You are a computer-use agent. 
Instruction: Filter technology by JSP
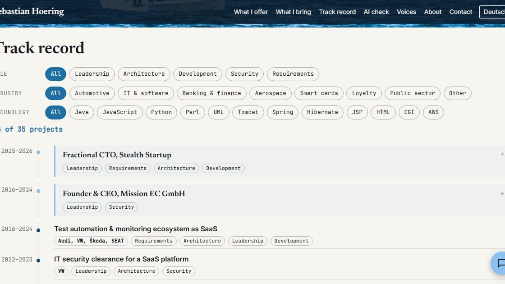tap(357, 112)
